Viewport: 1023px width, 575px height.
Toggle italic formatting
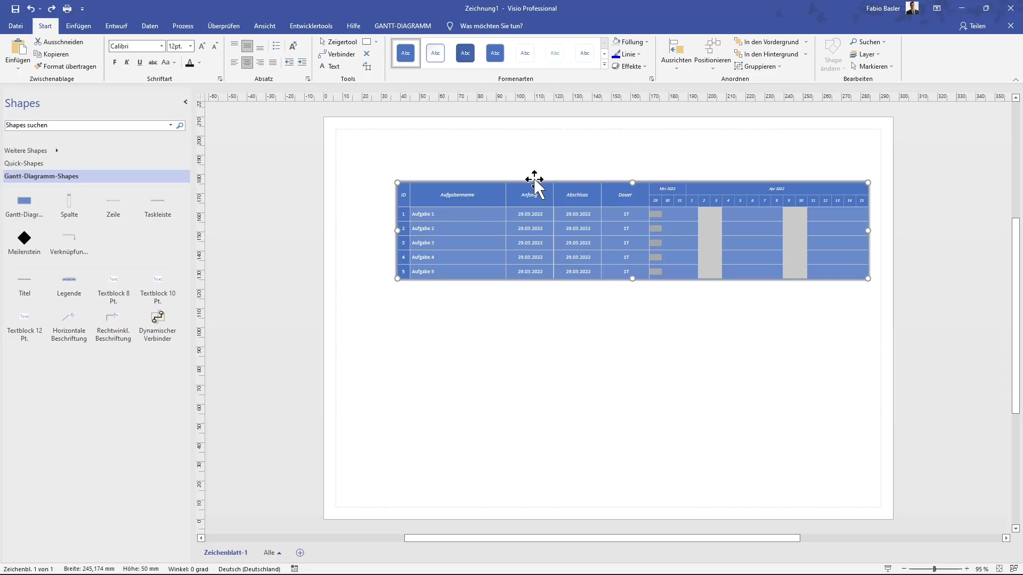click(127, 62)
